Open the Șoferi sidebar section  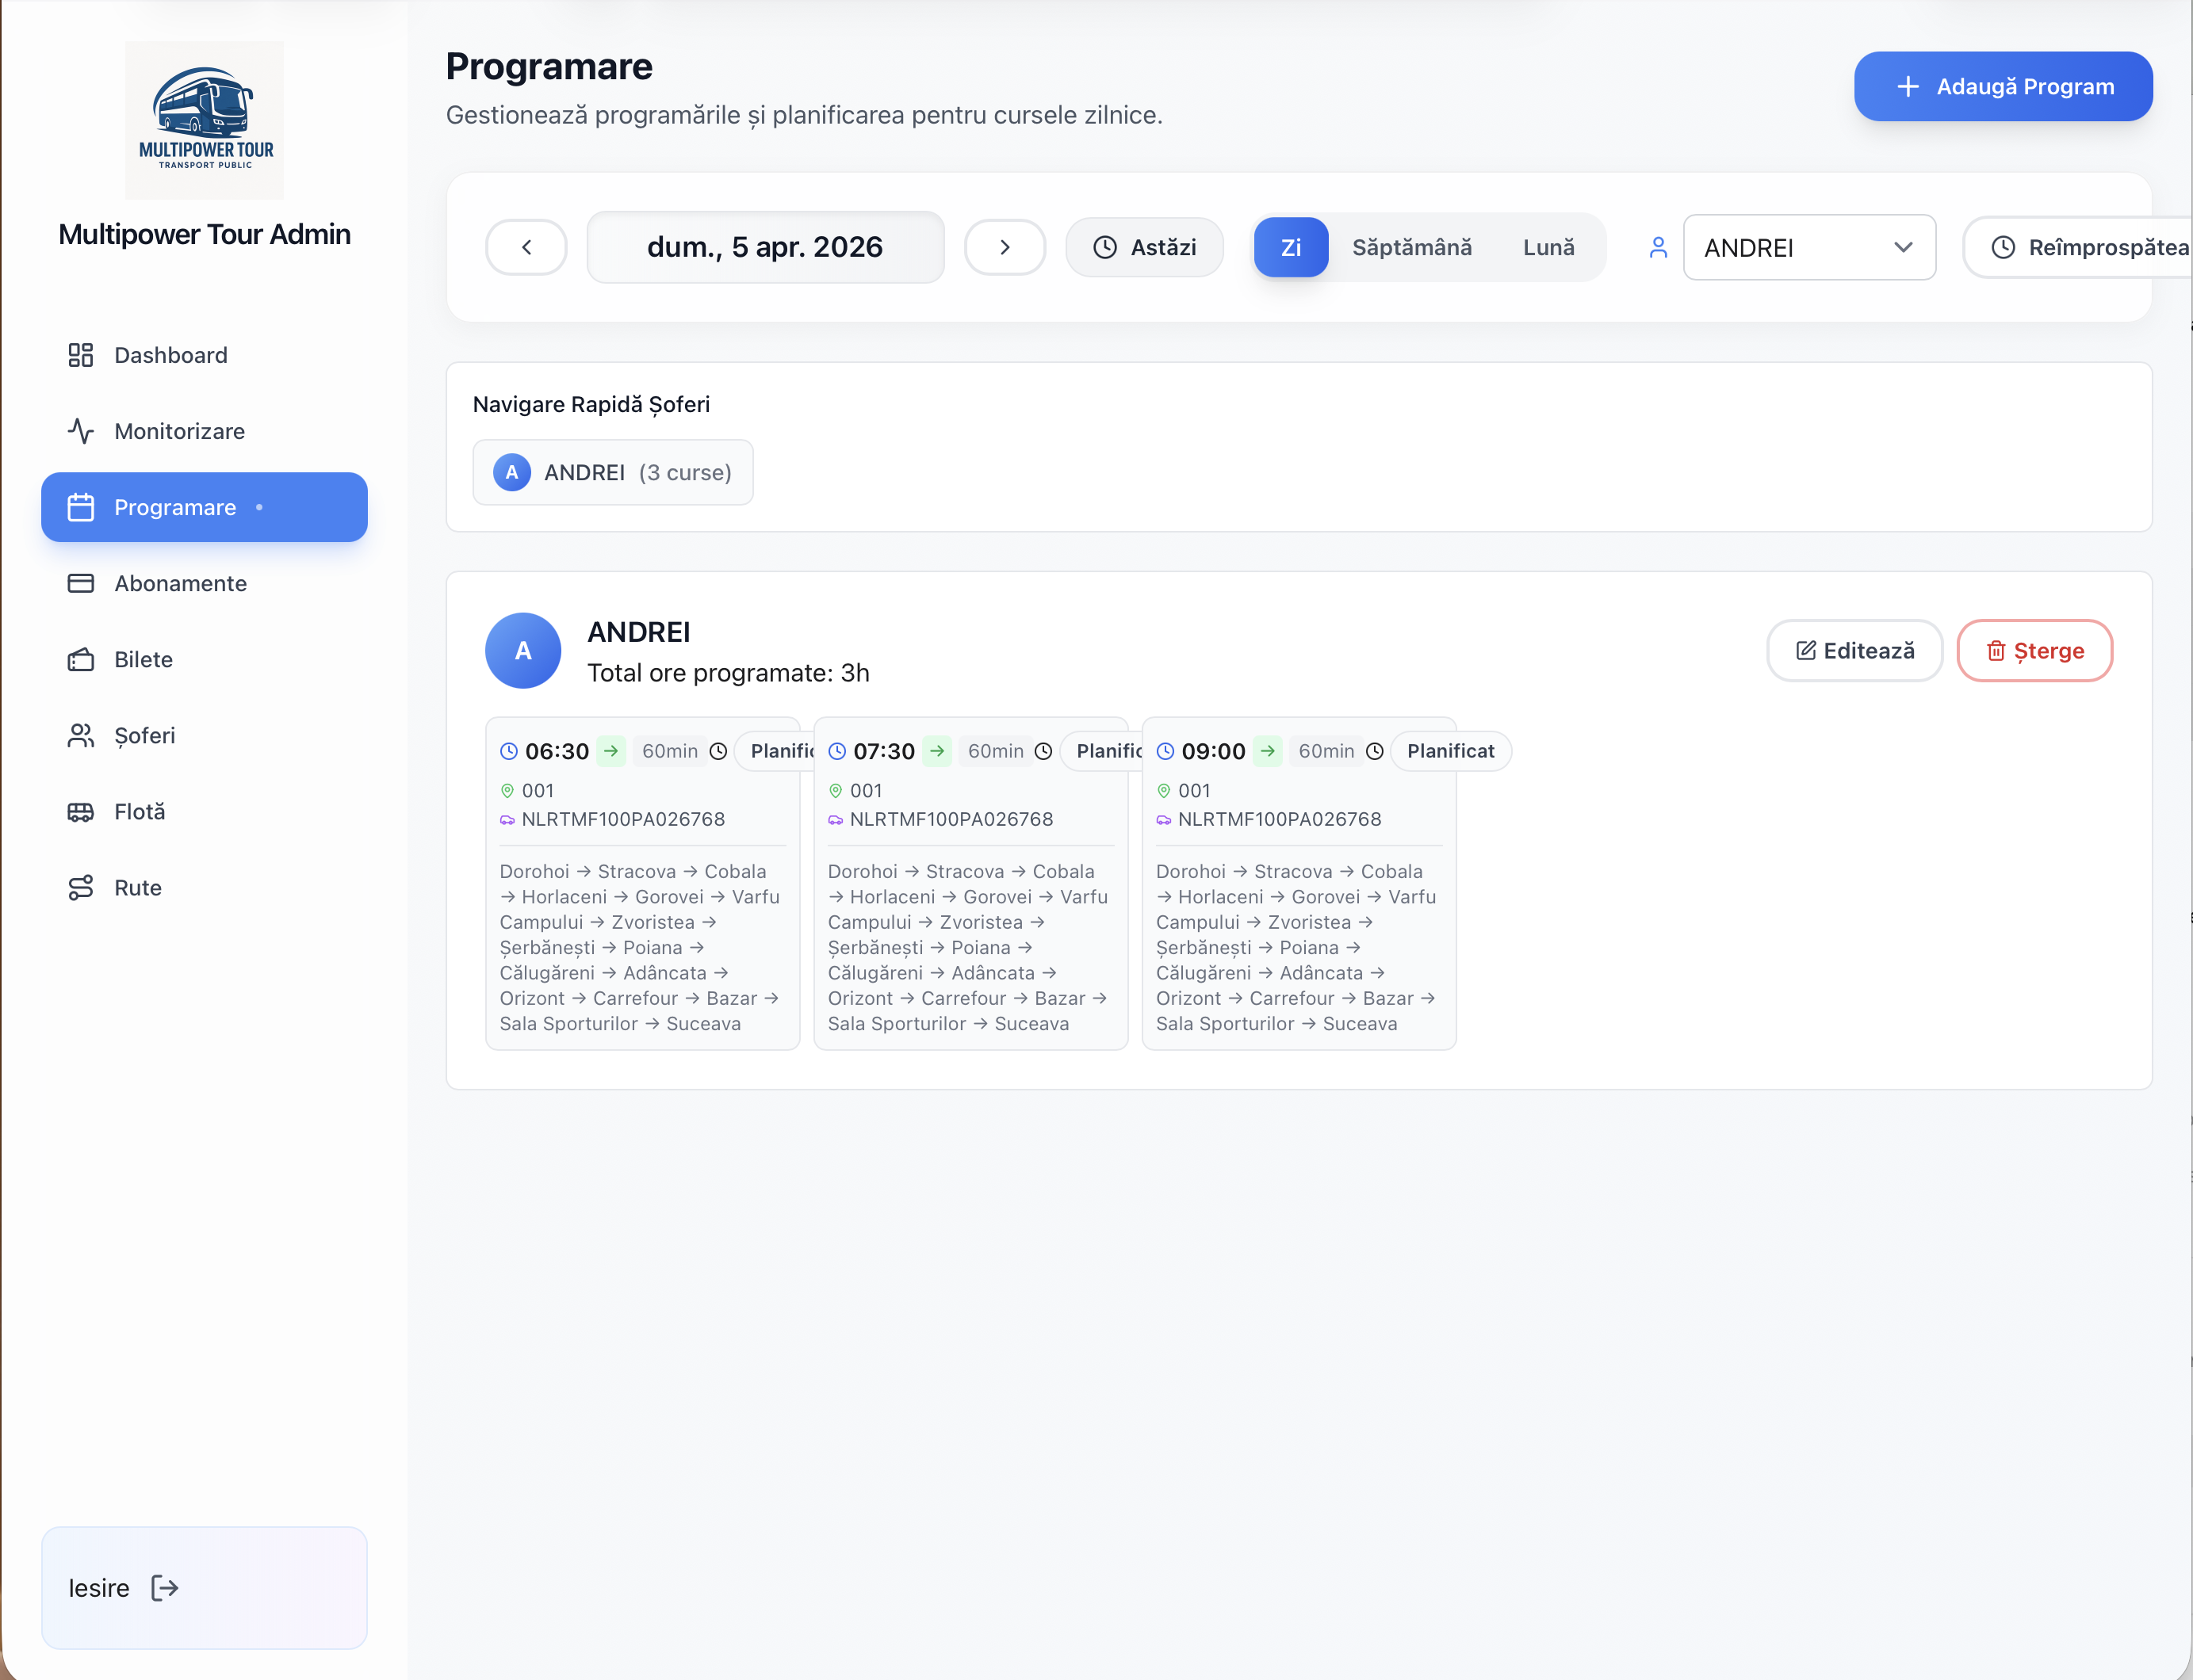[x=204, y=735]
